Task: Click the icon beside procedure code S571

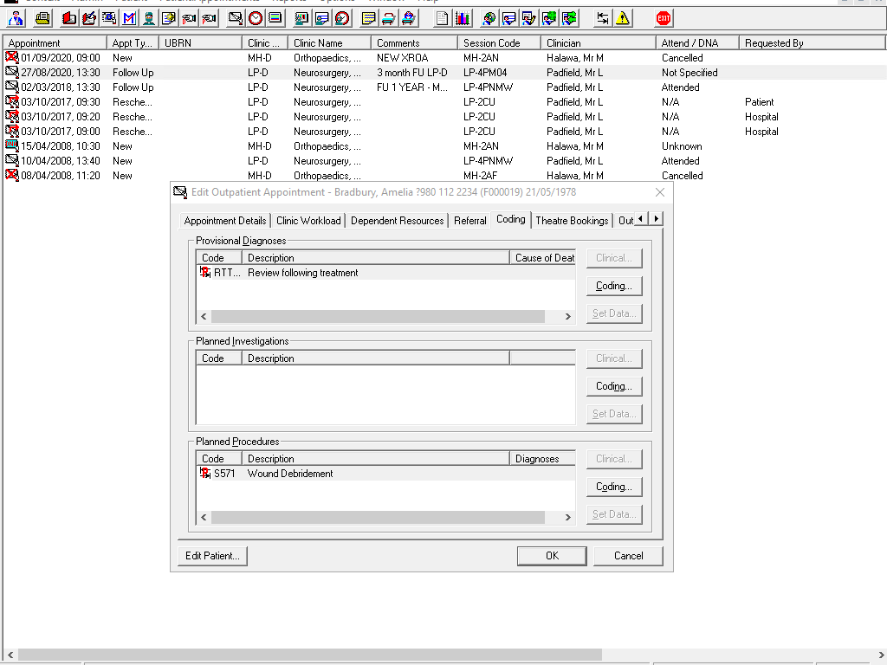Action: coord(205,473)
